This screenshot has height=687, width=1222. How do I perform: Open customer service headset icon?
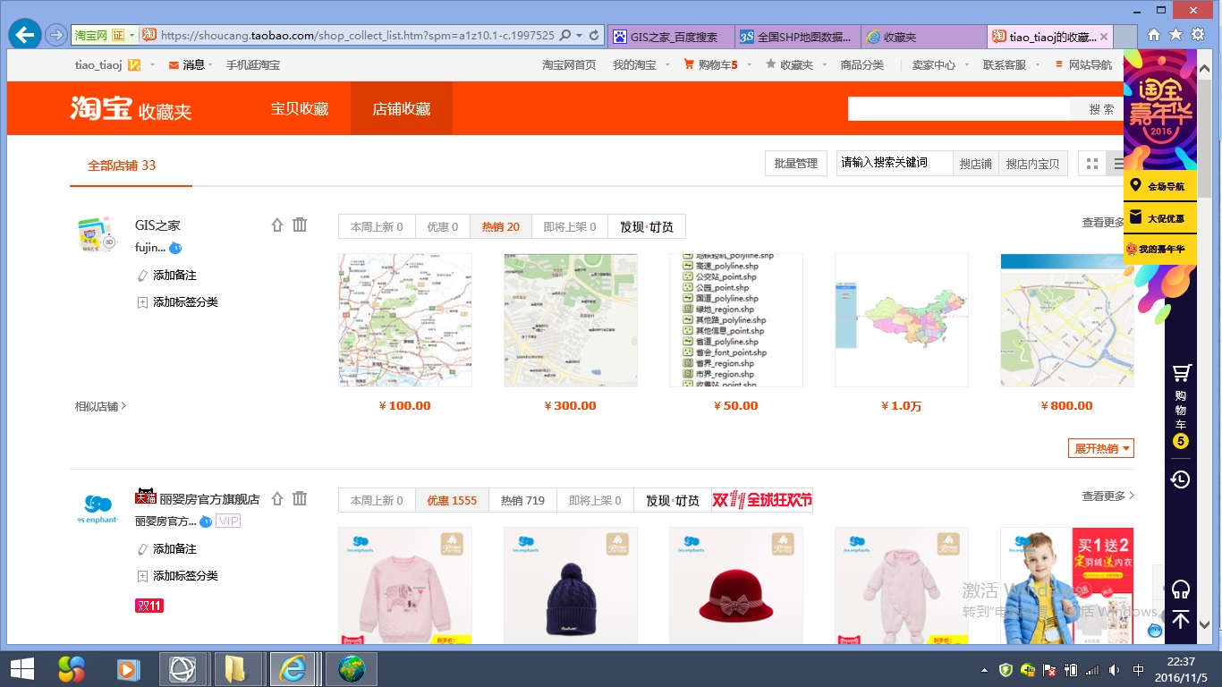click(x=1181, y=589)
